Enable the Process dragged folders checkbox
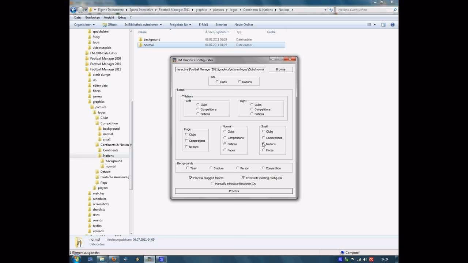Screen dimensions: 468x263 [190, 178]
